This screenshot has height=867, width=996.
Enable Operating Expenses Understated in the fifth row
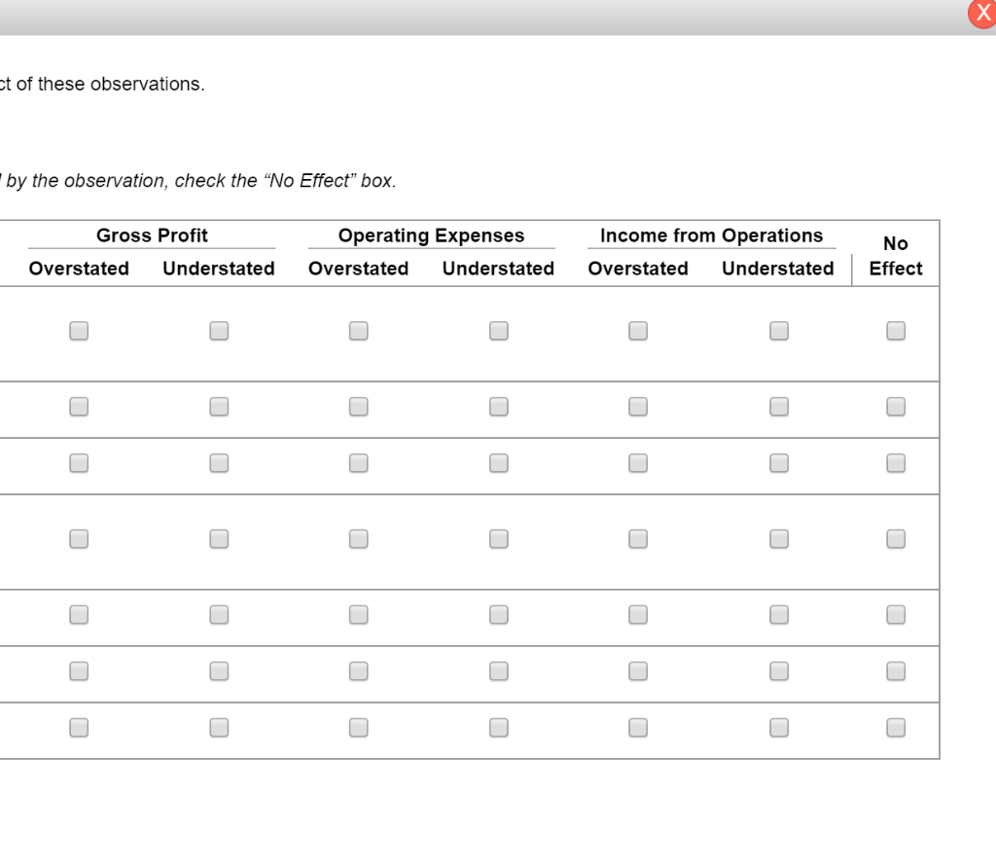[499, 615]
